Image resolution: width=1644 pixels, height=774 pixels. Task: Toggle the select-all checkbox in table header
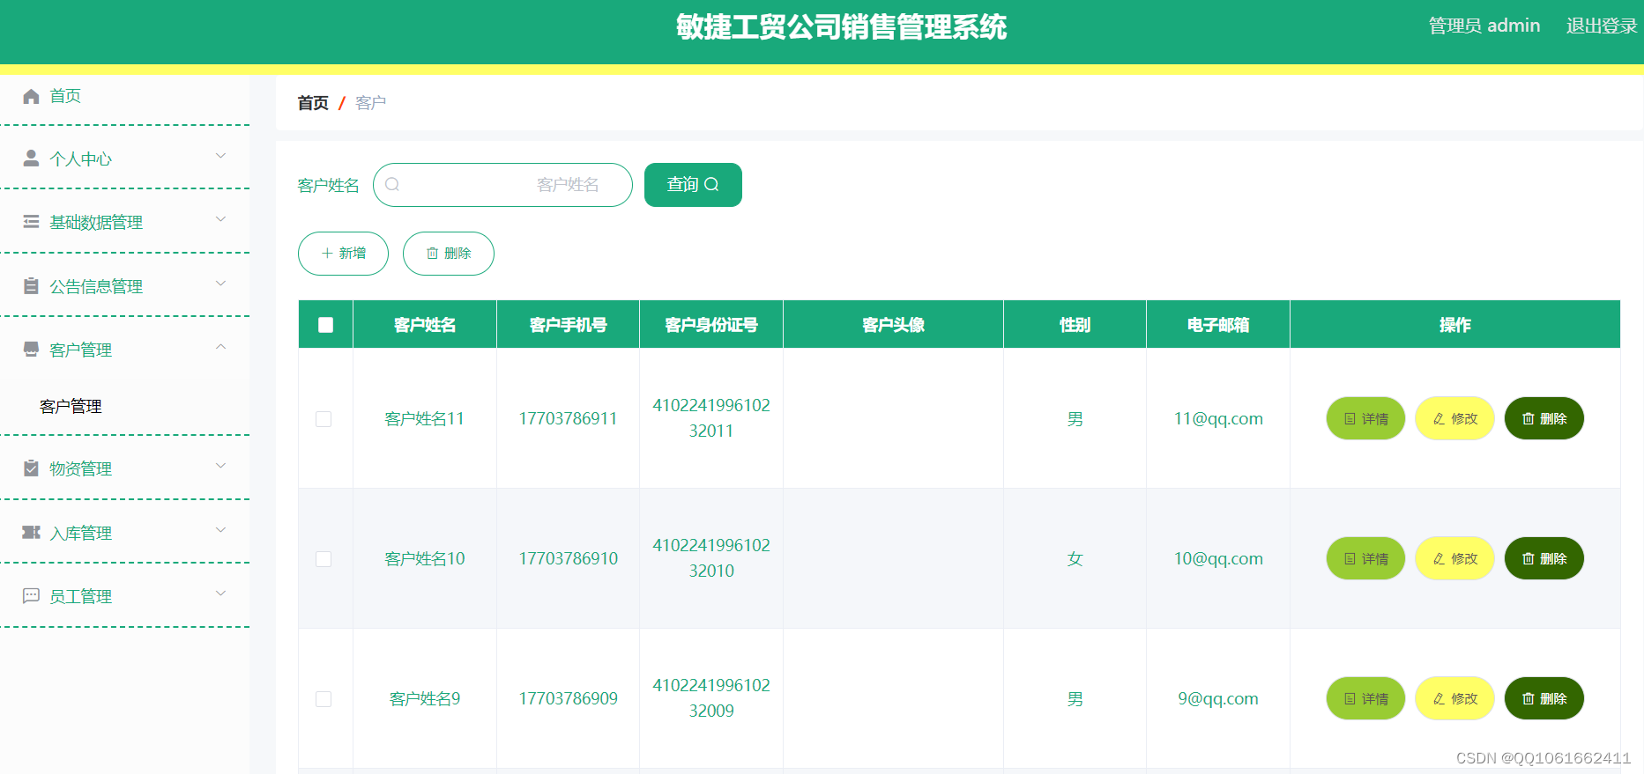click(x=325, y=325)
